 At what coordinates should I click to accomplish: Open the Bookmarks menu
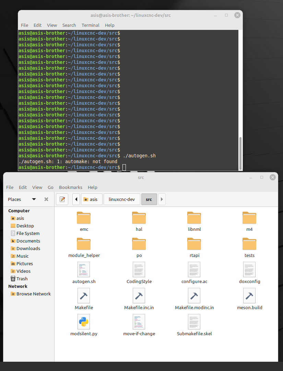(71, 187)
